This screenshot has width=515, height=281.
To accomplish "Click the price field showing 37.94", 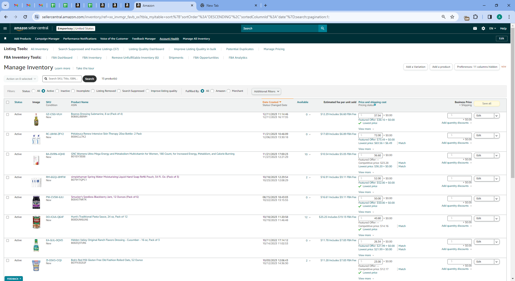I will [371, 116].
